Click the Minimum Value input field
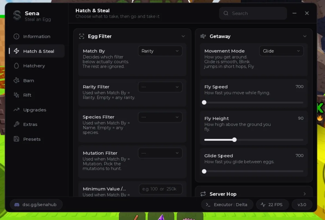 [161, 189]
